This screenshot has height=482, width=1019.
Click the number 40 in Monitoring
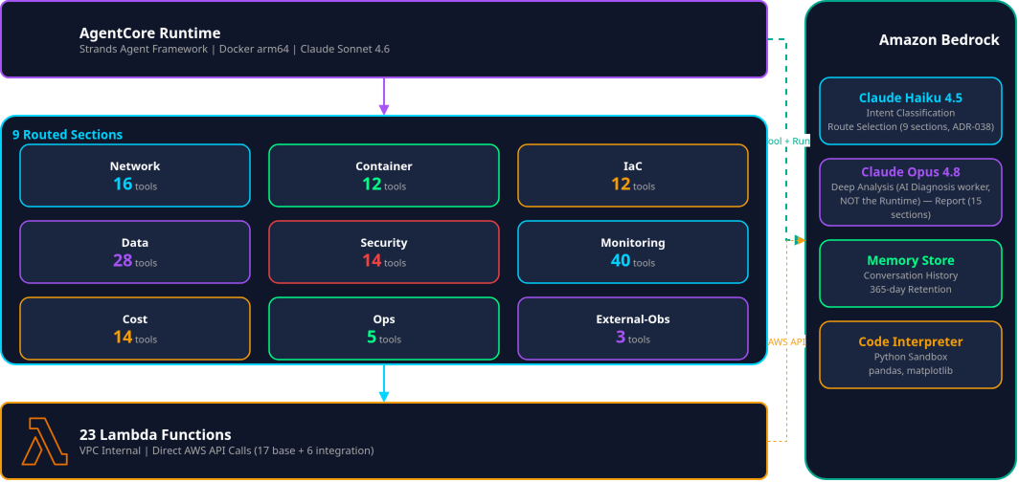(621, 261)
